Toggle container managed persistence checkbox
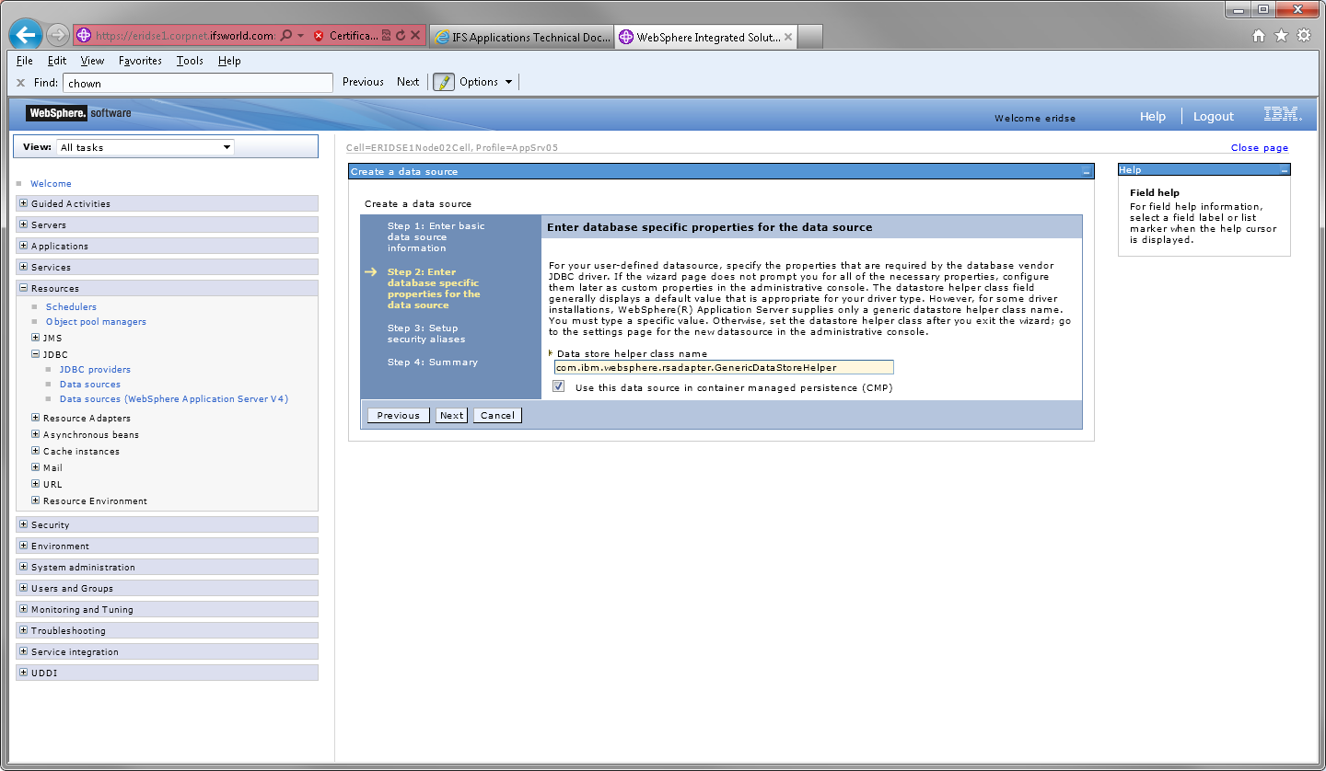 pos(559,387)
